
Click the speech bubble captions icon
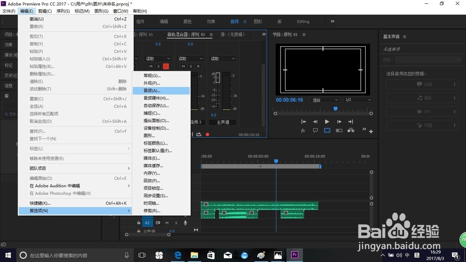(x=315, y=130)
